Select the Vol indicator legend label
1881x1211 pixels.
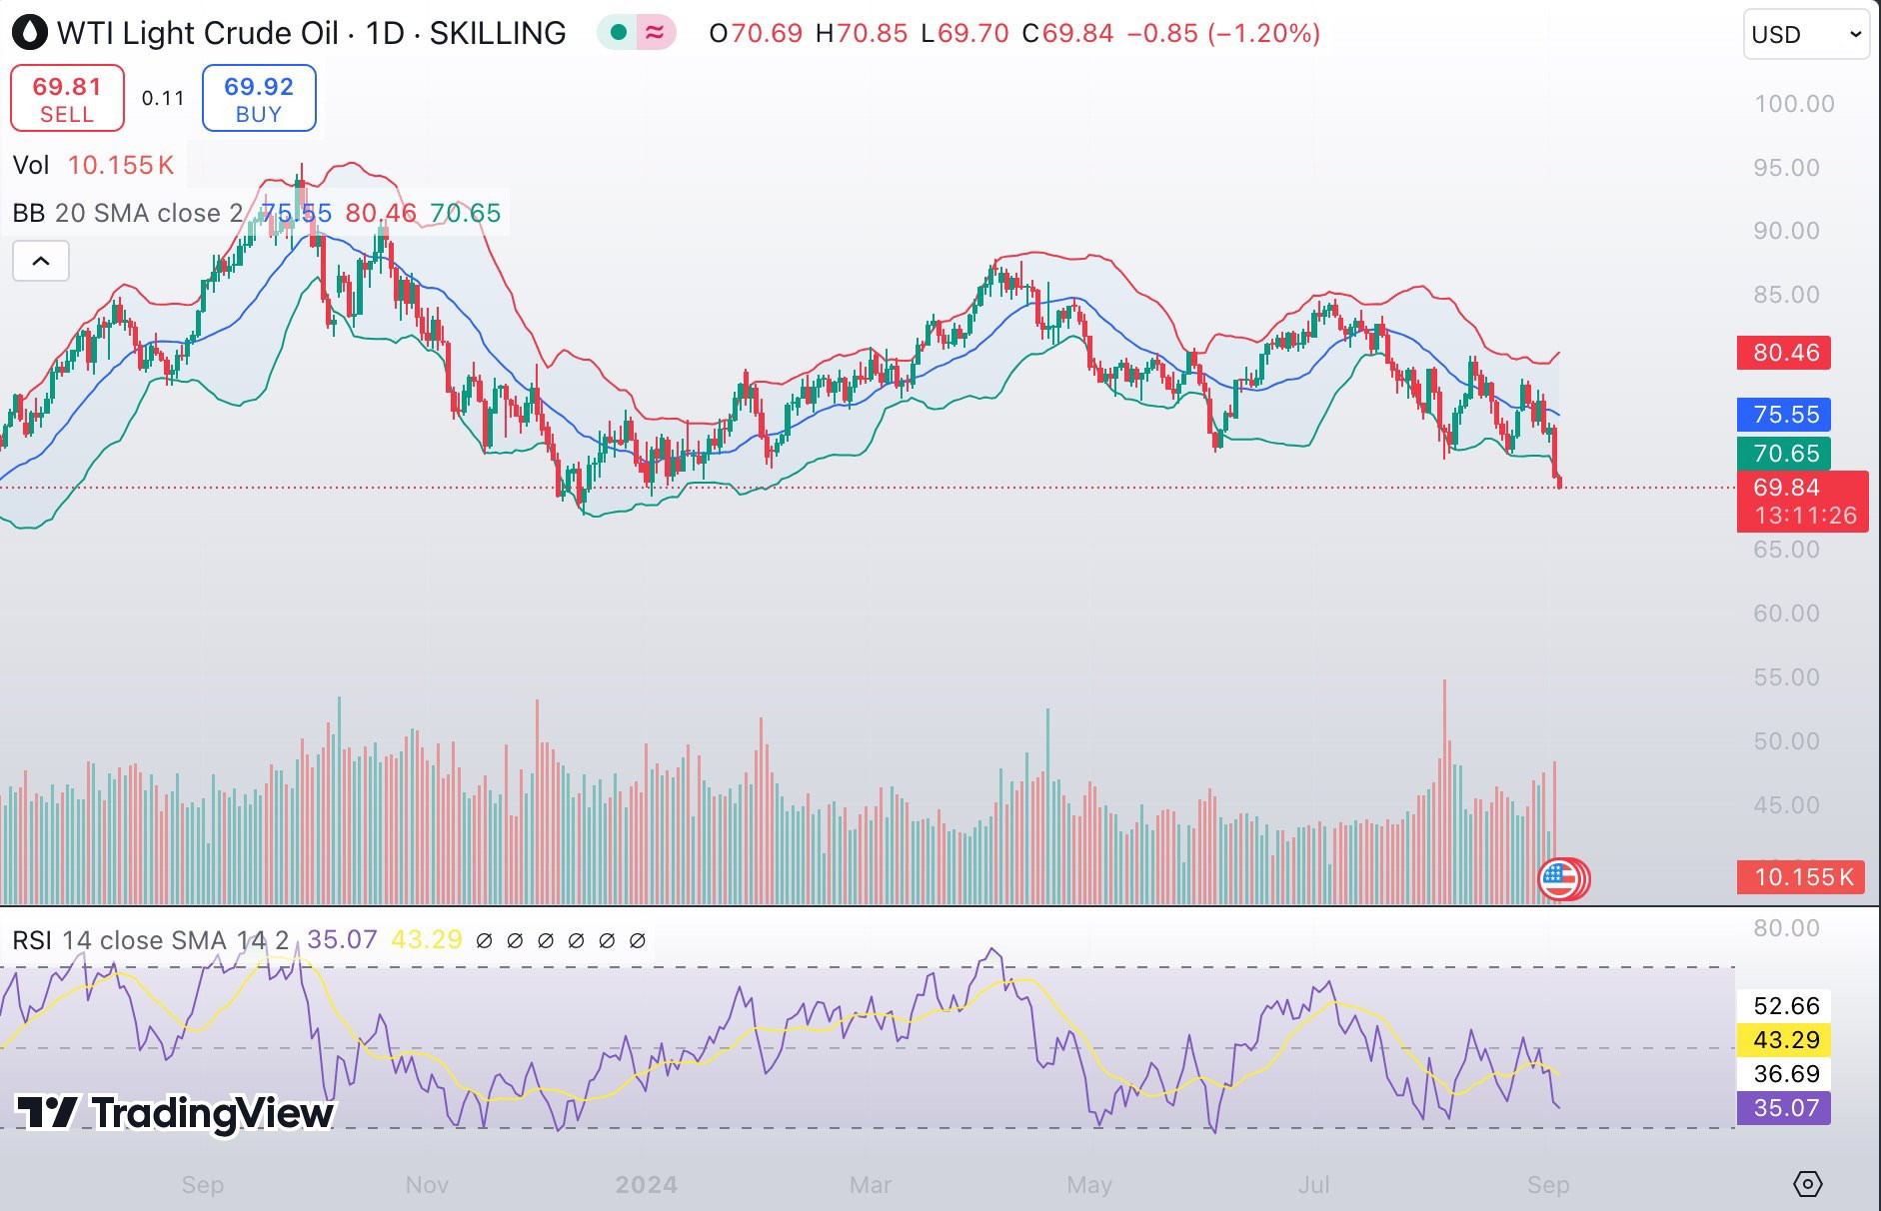pyautogui.click(x=31, y=165)
